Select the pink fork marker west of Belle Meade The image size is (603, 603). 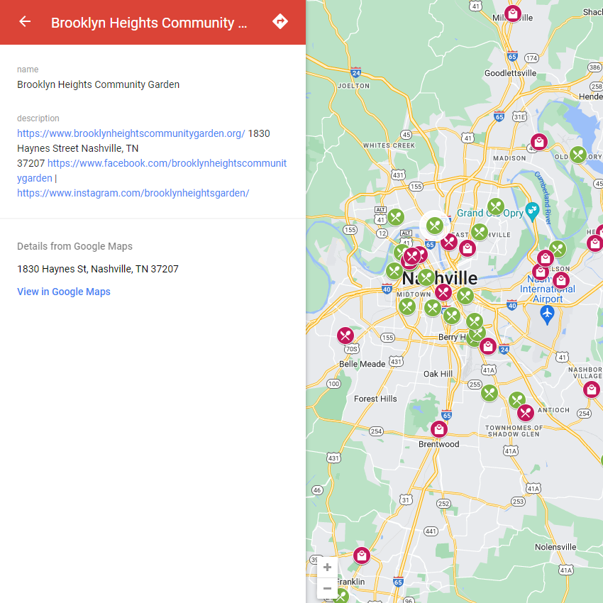pyautogui.click(x=345, y=336)
